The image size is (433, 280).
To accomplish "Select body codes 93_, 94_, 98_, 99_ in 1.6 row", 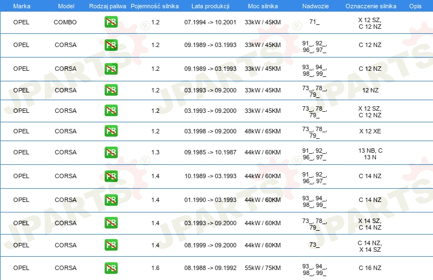I will pos(315,269).
